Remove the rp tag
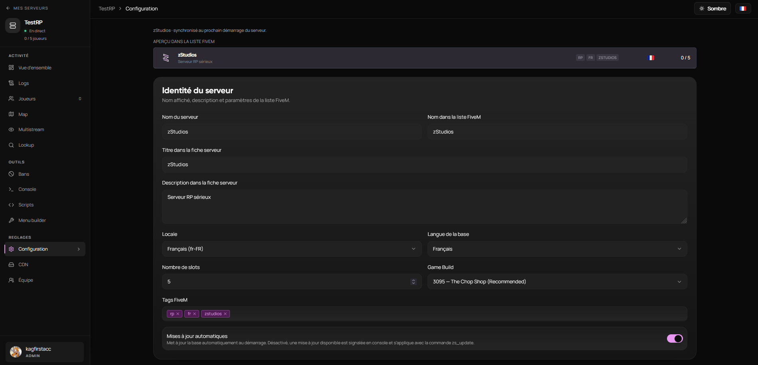Image resolution: width=758 pixels, height=365 pixels. (178, 314)
